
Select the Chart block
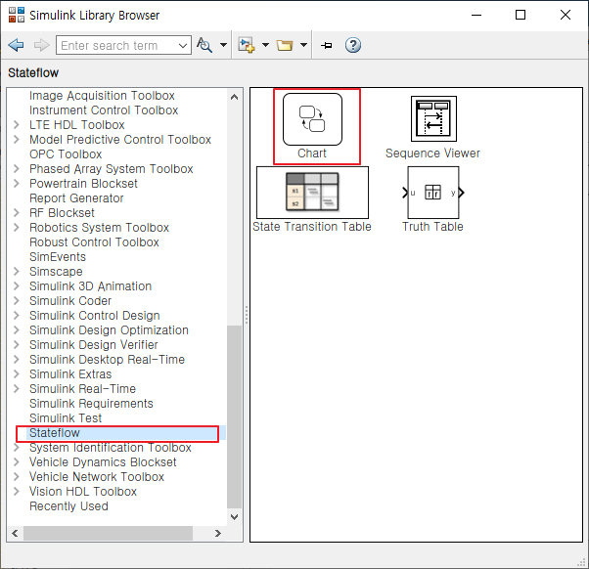(x=312, y=126)
